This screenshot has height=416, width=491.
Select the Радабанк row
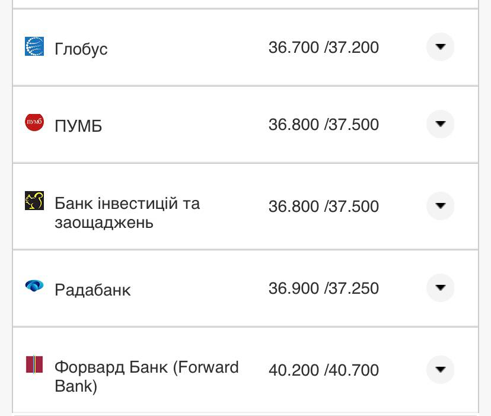pyautogui.click(x=93, y=289)
